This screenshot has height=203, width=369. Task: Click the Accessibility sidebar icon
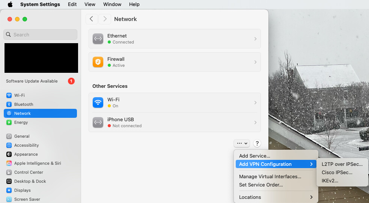[x=9, y=145]
